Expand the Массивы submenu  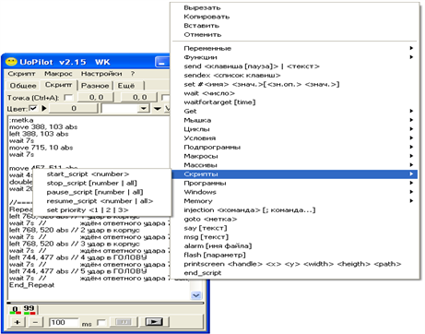pyautogui.click(x=294, y=165)
